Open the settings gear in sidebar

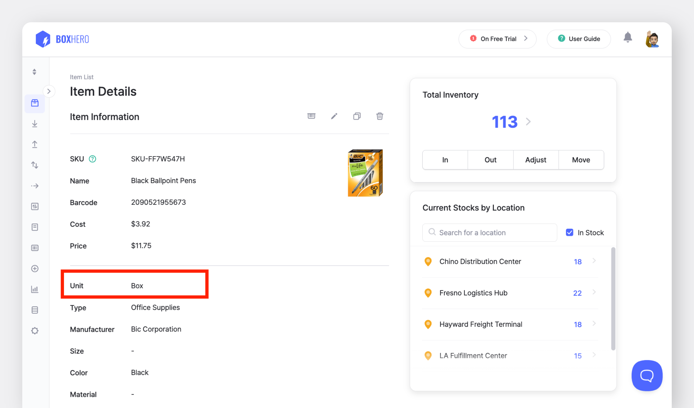pyautogui.click(x=35, y=331)
